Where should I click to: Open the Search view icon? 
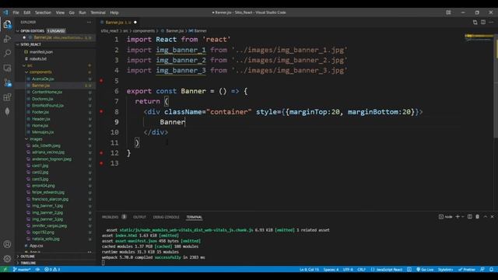click(7, 53)
